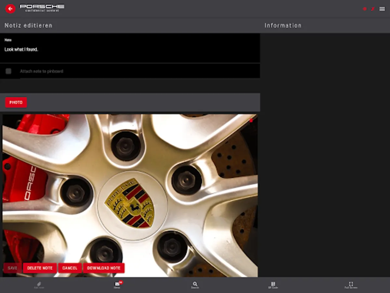Click the SAVE button
Screen dimensions: 390x293
tap(12, 268)
